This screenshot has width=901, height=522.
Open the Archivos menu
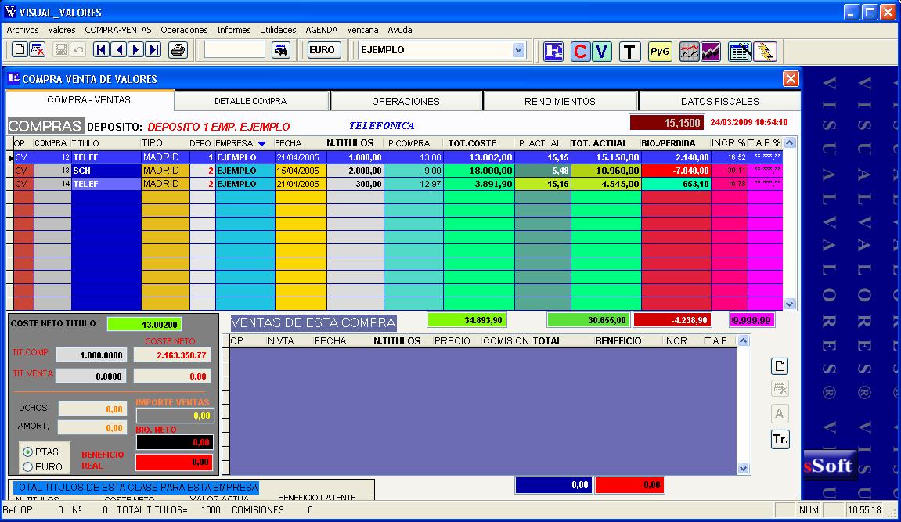[23, 30]
